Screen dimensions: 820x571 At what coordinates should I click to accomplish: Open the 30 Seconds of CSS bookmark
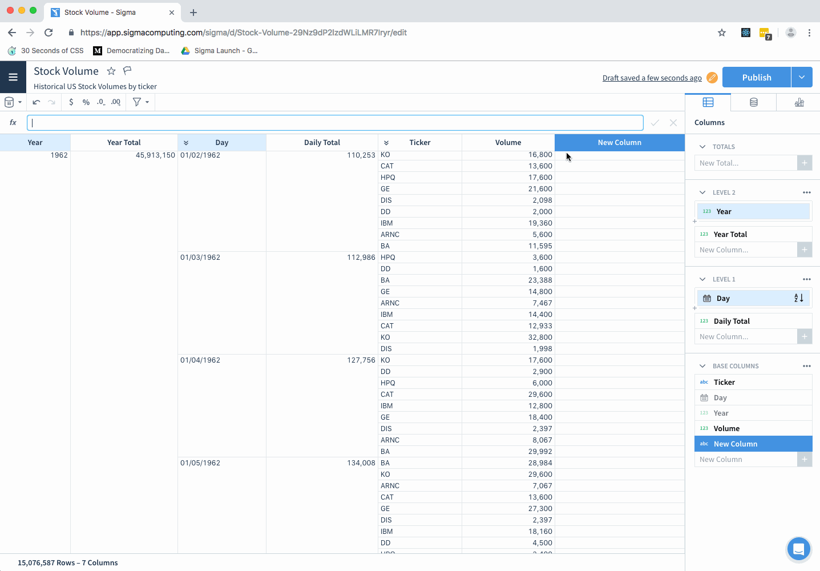click(x=46, y=51)
